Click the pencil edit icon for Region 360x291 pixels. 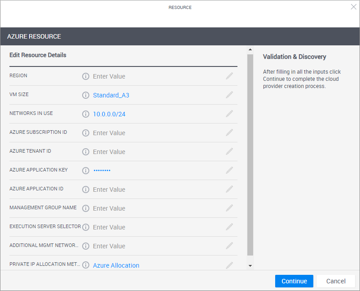pyautogui.click(x=229, y=76)
